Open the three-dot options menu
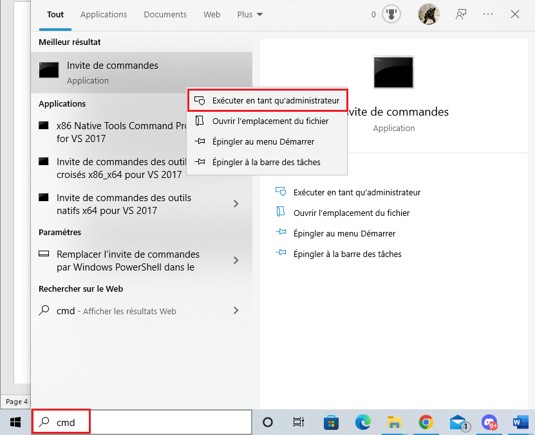 point(488,14)
